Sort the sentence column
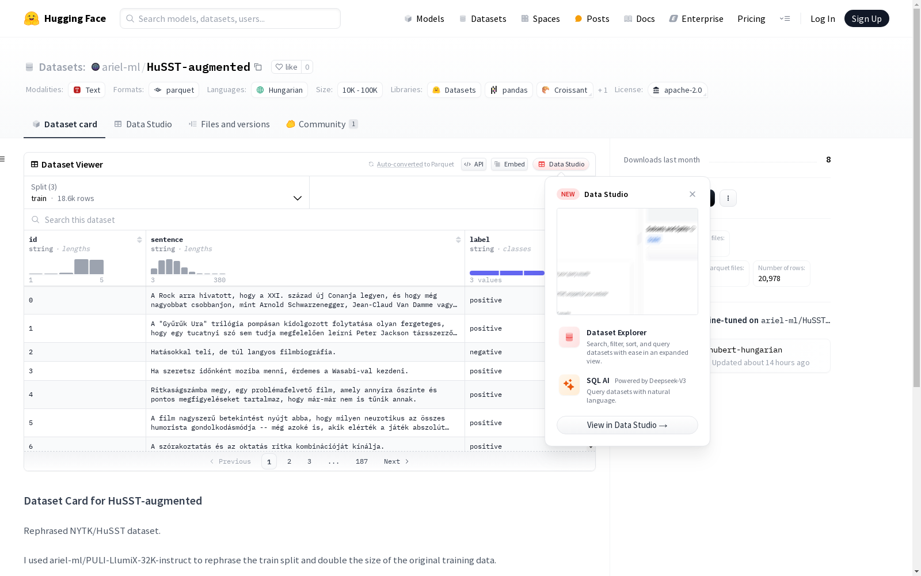This screenshot has height=576, width=921. pyautogui.click(x=458, y=240)
